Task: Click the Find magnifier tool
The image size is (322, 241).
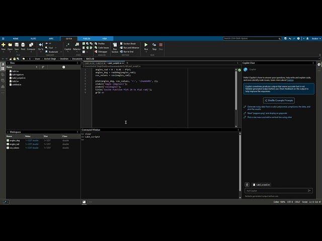Action: 49,48
